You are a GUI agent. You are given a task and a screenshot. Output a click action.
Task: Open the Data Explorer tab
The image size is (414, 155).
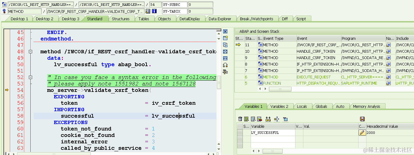(220, 19)
